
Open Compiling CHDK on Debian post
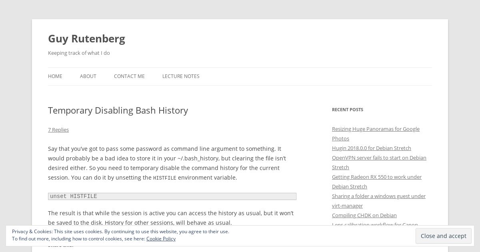click(x=364, y=215)
